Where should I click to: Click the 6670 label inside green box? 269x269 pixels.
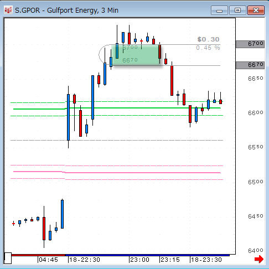coord(130,60)
